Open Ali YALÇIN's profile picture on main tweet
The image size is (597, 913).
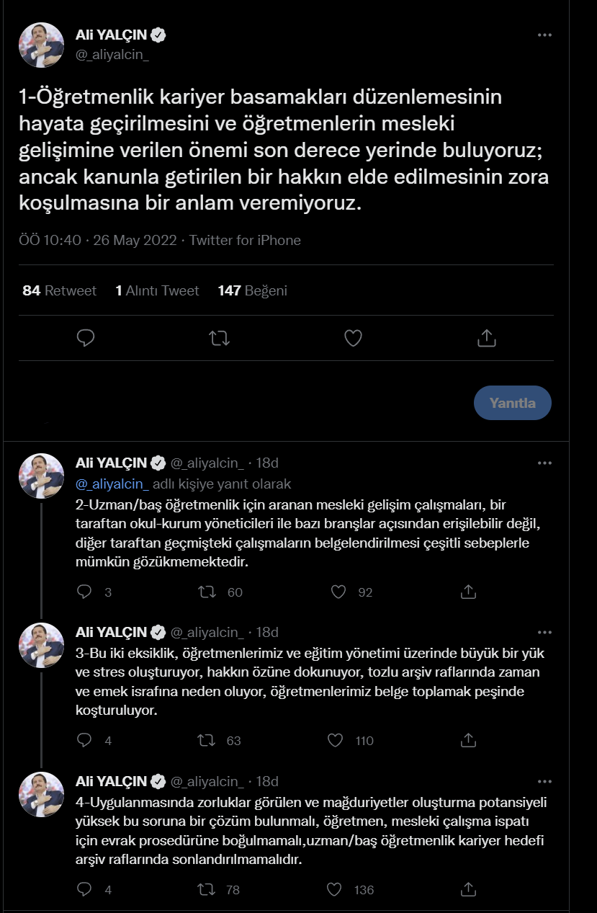tap(42, 45)
